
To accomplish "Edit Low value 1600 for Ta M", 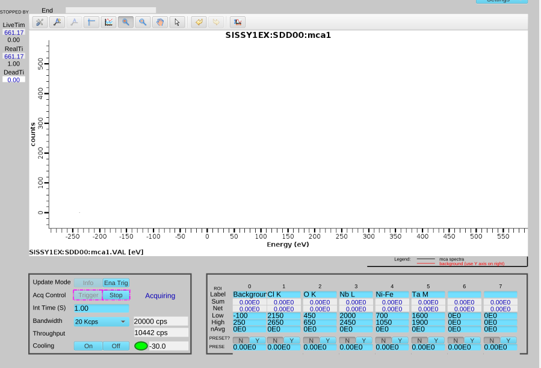I will [428, 316].
